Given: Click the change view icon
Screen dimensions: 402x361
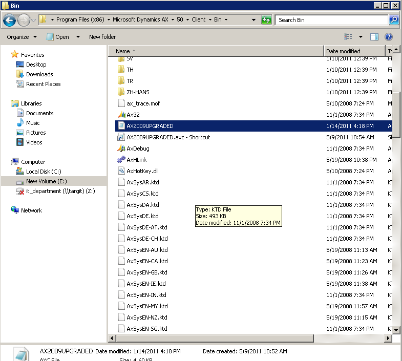Looking at the screenshot, I should click(x=348, y=37).
